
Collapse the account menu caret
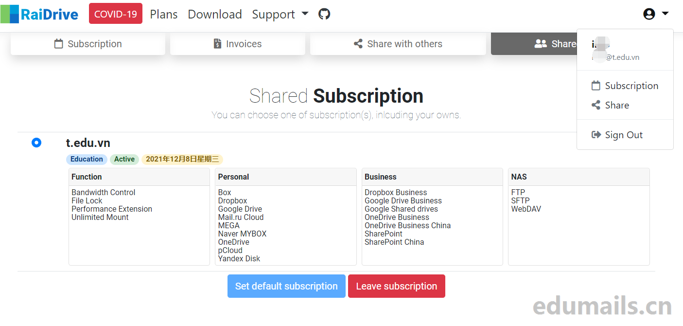[x=665, y=14]
